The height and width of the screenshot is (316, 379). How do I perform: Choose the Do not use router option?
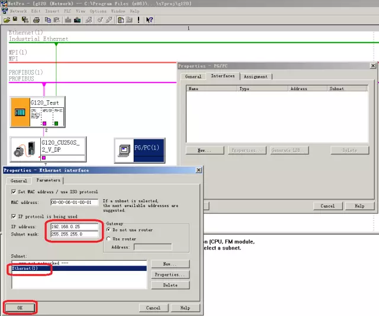[108, 229]
